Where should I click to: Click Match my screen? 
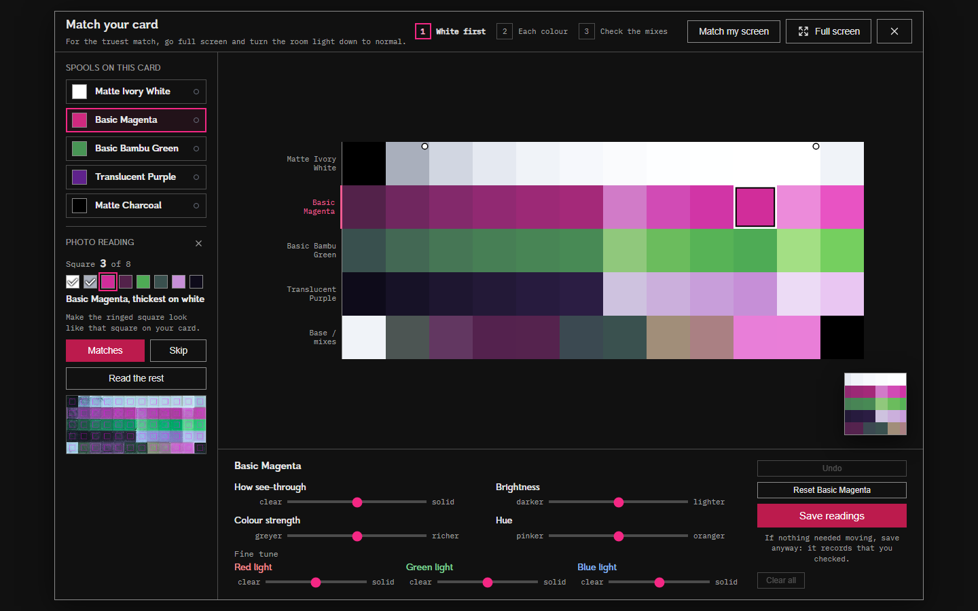coord(733,31)
